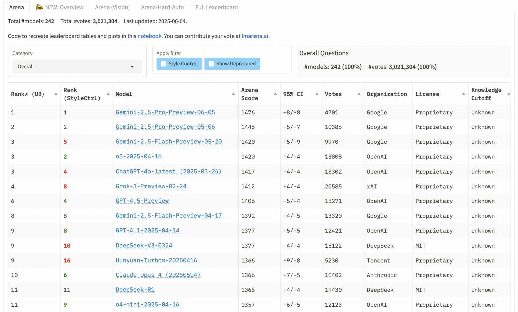Image resolution: width=518 pixels, height=312 pixels.
Task: Toggle the Show Deprecated checkbox
Action: [211, 64]
